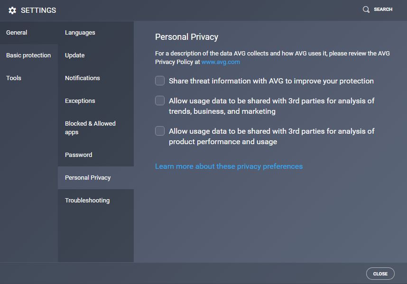Open Learn more about these privacy preferences

(x=229, y=166)
